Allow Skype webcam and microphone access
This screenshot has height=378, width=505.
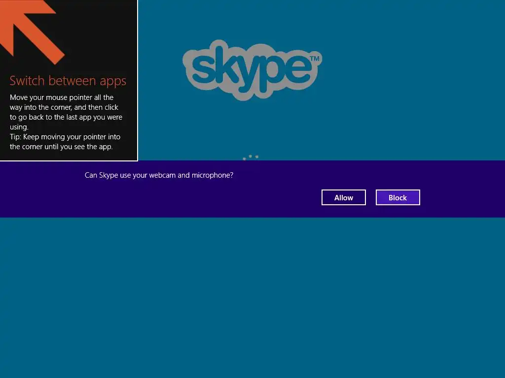(343, 197)
